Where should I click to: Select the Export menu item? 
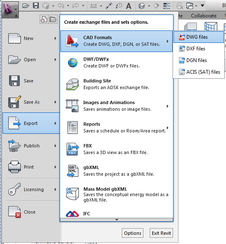tap(31, 123)
